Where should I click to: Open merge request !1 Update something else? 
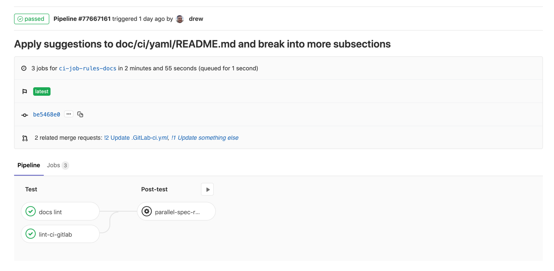tap(206, 138)
